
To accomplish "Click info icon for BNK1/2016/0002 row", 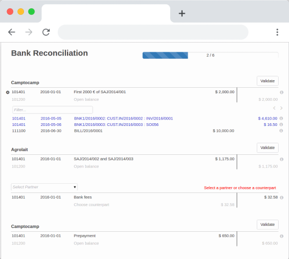I will 281,118.
